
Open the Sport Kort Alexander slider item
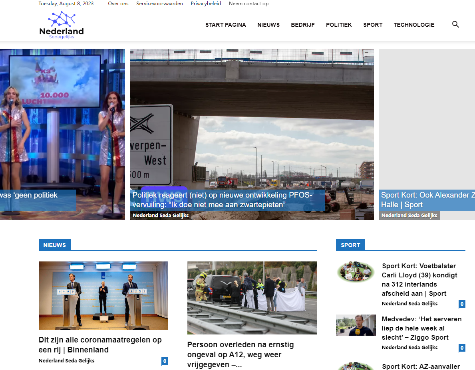click(427, 200)
